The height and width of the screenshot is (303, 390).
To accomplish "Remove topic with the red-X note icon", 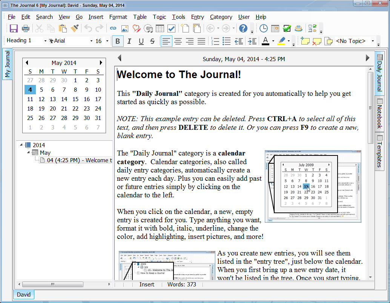I will pos(316,41).
